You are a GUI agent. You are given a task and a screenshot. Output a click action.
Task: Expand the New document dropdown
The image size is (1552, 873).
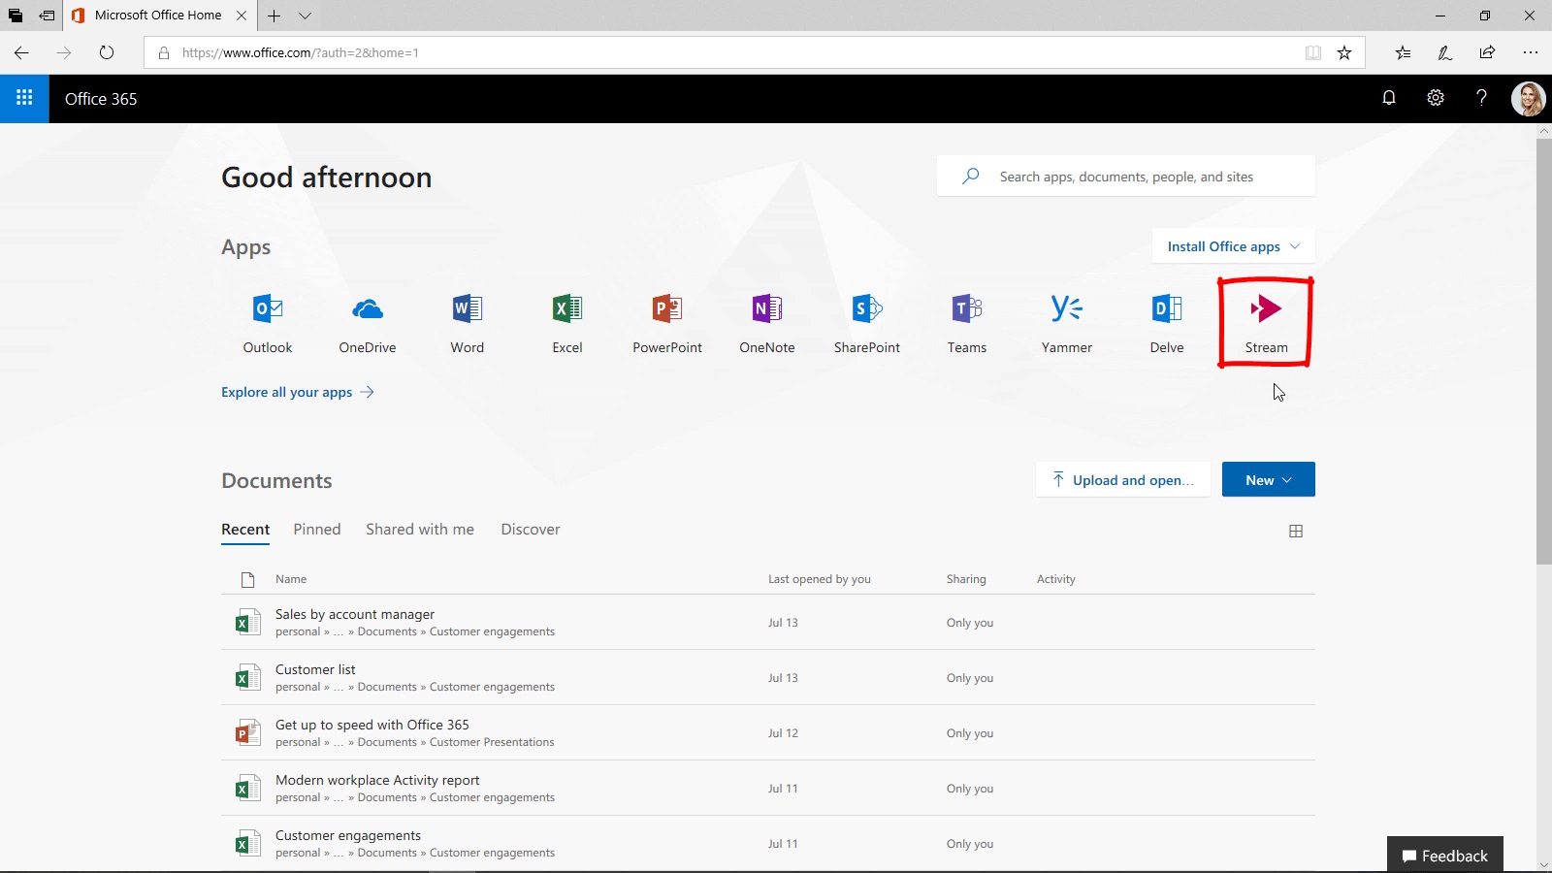[1268, 478]
